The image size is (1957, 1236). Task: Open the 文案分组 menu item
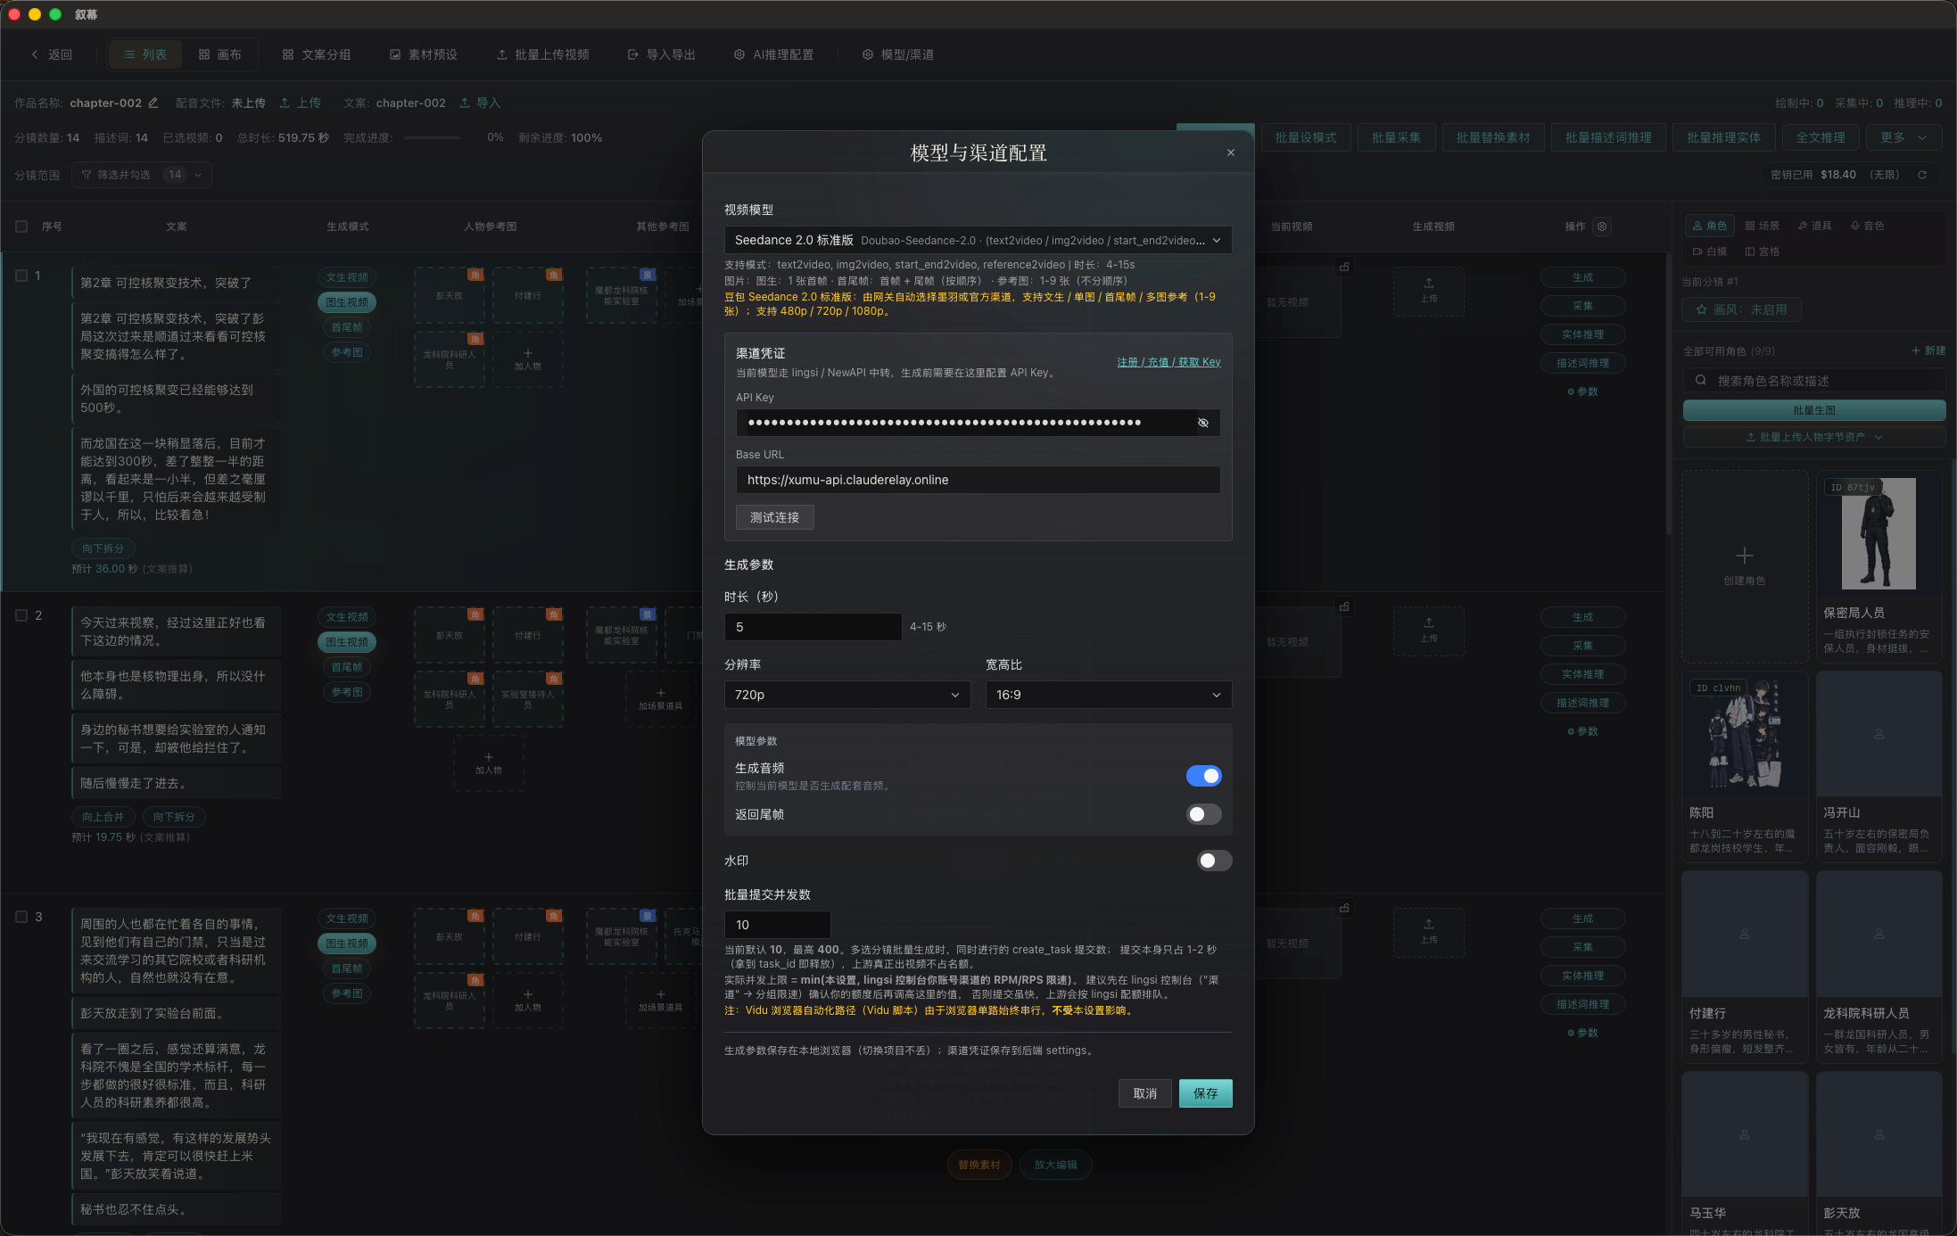click(316, 54)
